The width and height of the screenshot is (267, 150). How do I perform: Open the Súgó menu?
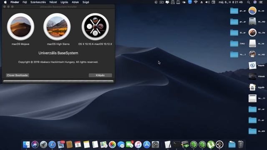[86, 2]
